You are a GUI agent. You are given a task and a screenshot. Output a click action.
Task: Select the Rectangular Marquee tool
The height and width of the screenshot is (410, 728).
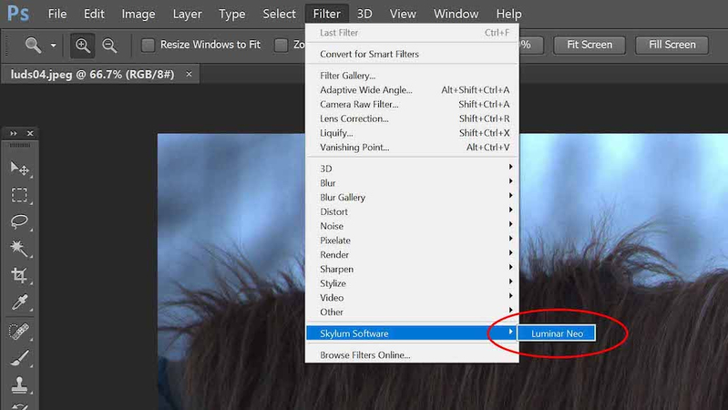[x=19, y=195]
